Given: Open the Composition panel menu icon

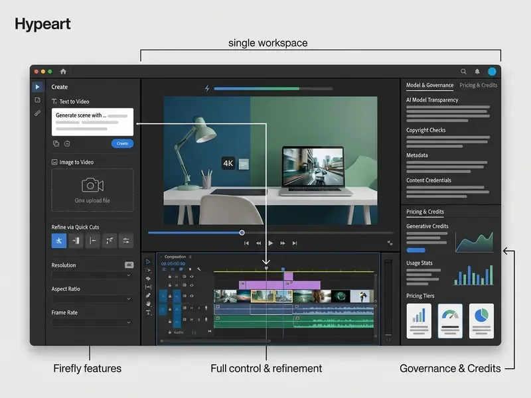Looking at the screenshot, I should [190, 257].
